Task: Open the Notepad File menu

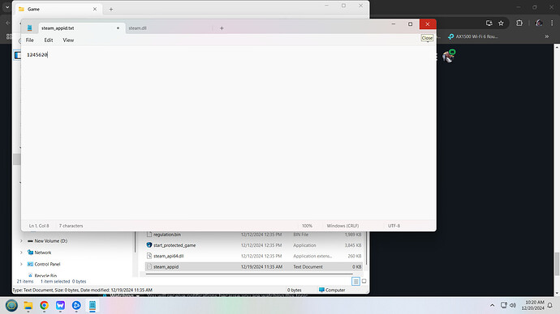Action: pos(30,40)
